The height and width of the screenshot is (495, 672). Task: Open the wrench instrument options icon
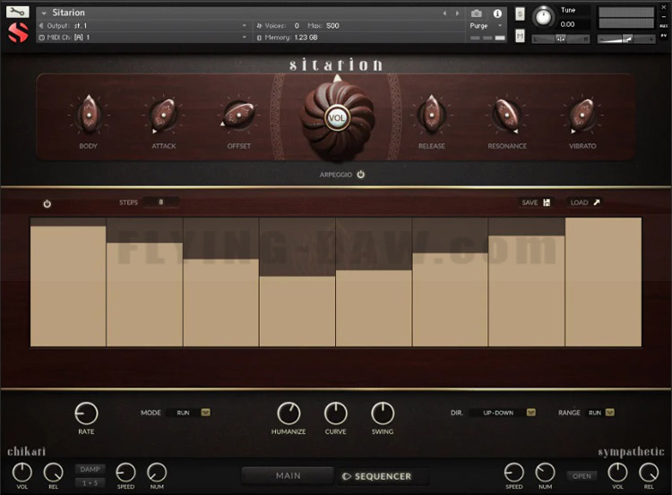[18, 12]
